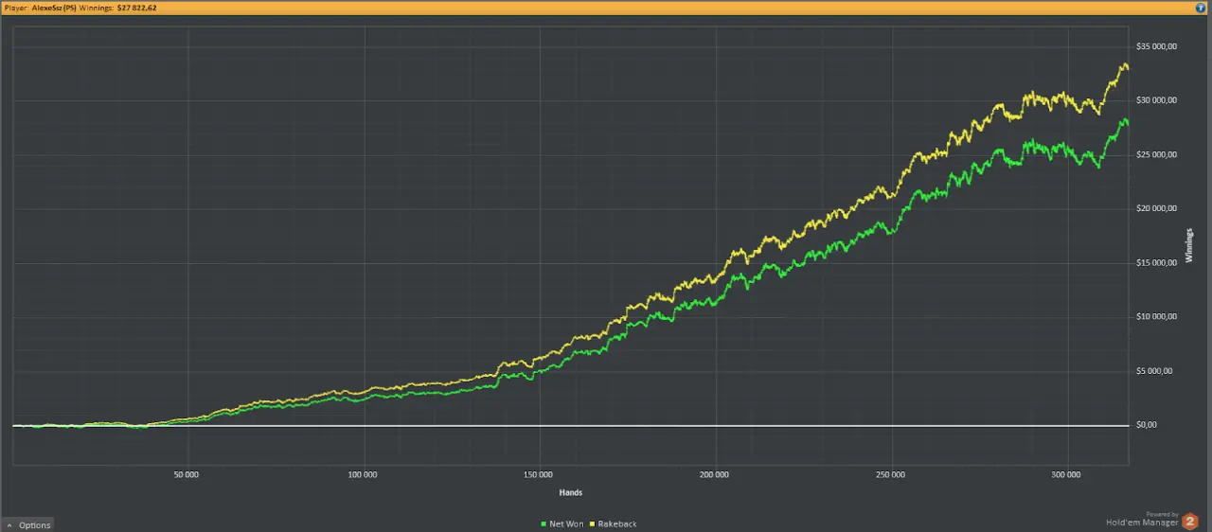Click the blue info icon in title bar

tap(1201, 7)
